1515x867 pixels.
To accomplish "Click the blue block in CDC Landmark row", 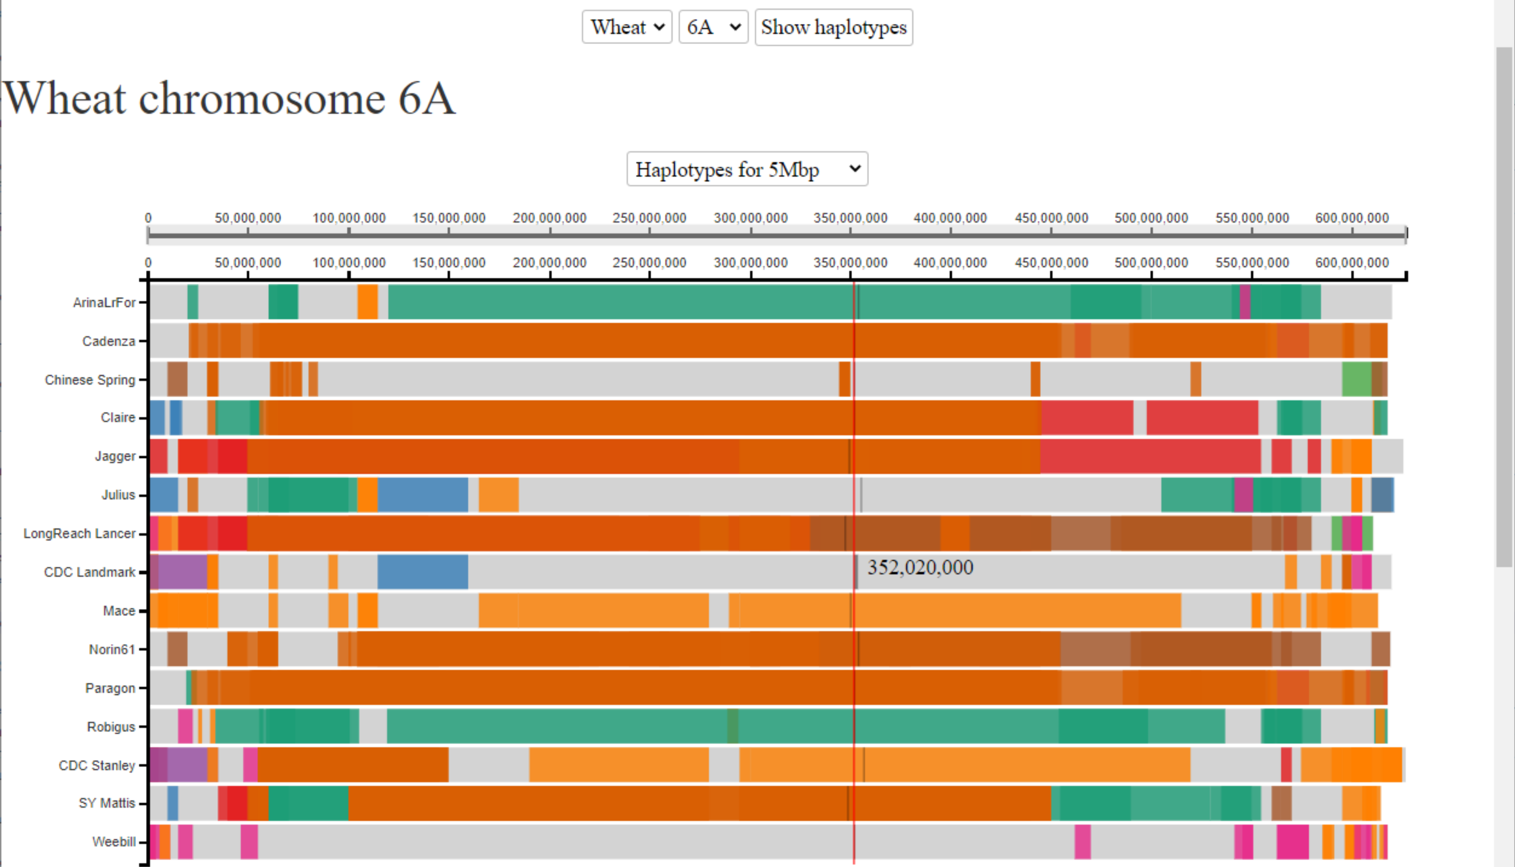I will [423, 571].
